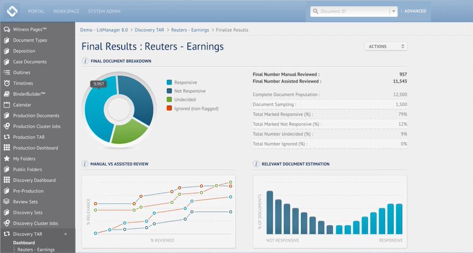Click the Document Sampling value 1,500

[x=401, y=104]
